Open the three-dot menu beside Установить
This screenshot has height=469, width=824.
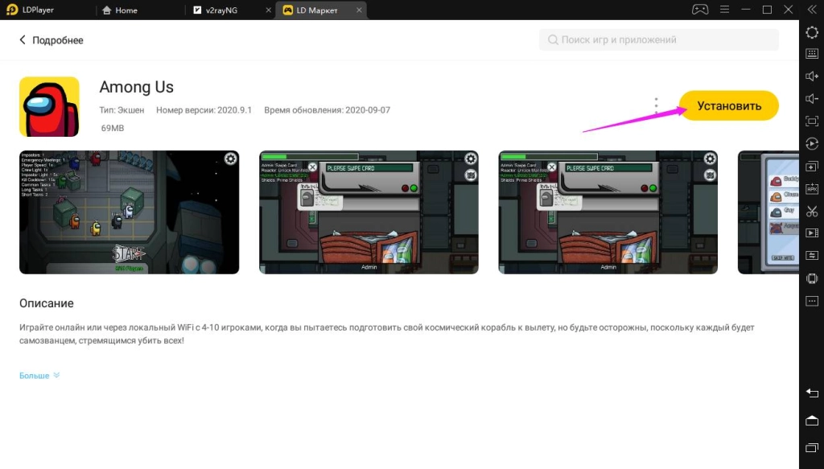point(657,105)
